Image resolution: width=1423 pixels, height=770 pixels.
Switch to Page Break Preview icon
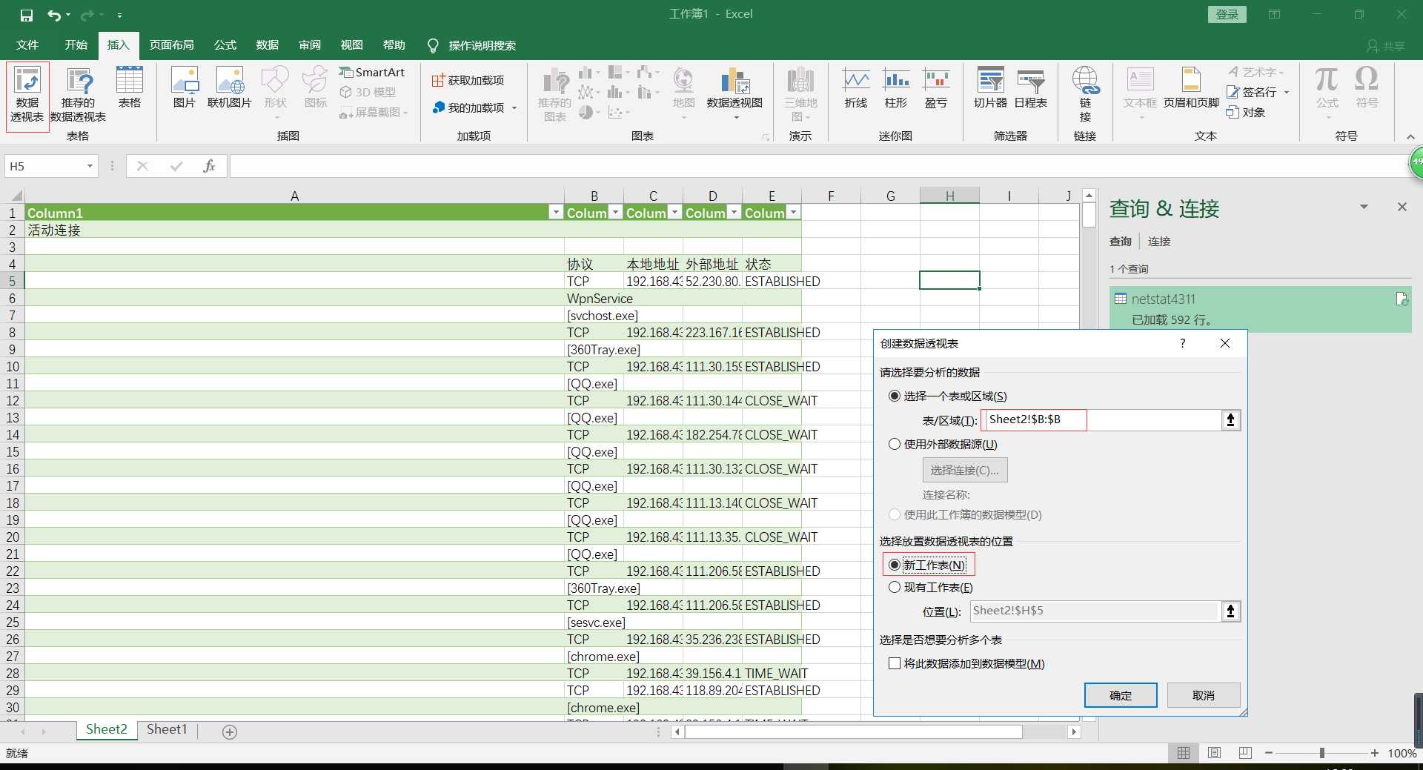(x=1245, y=753)
